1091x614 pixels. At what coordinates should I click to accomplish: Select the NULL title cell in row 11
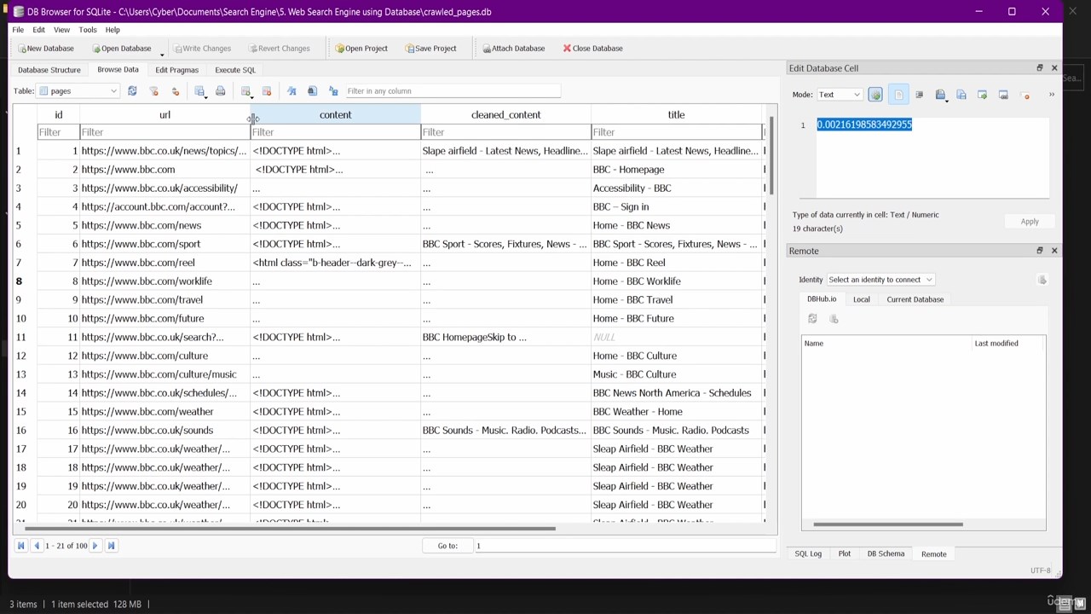pos(676,337)
